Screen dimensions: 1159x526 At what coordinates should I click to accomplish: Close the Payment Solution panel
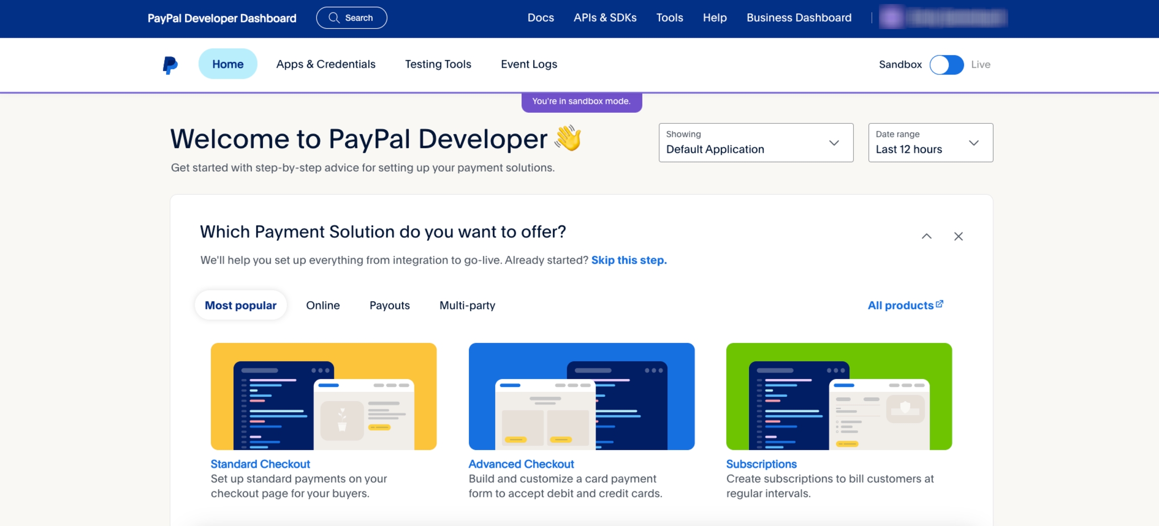958,236
